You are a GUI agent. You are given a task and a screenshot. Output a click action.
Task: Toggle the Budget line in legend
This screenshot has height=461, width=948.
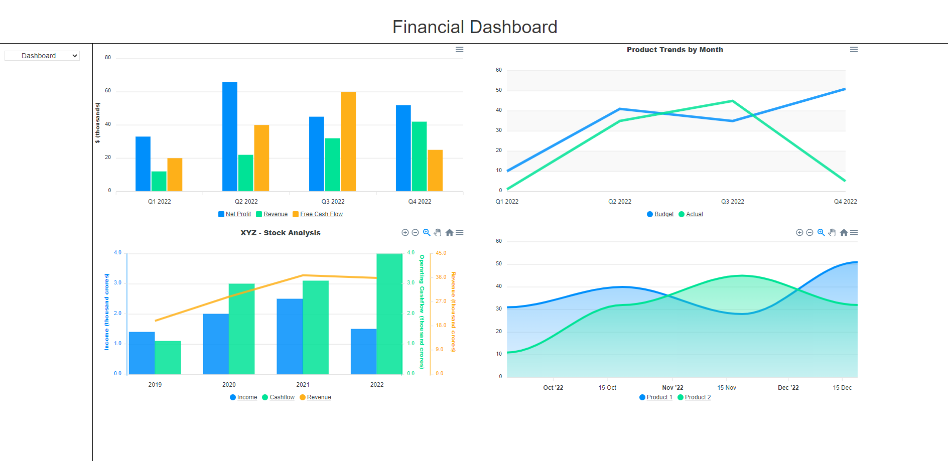(660, 214)
